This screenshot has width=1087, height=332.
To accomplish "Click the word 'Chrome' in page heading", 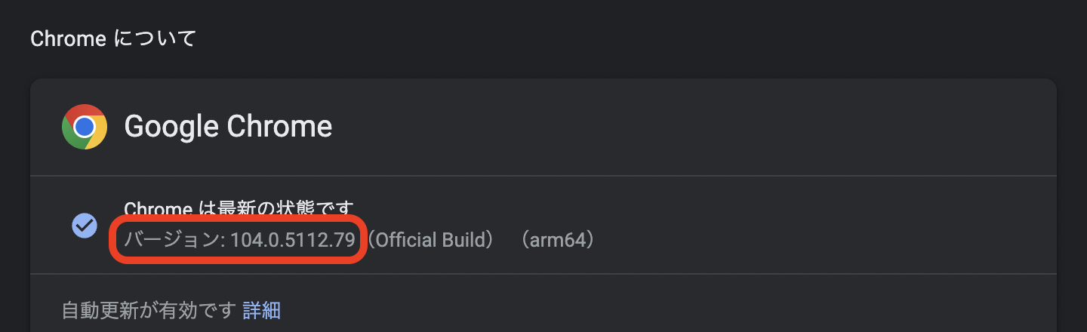I will (x=68, y=38).
